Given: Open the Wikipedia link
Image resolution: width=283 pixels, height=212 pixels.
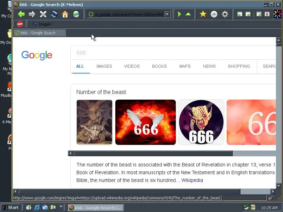Looking at the screenshot, I should point(192,180).
